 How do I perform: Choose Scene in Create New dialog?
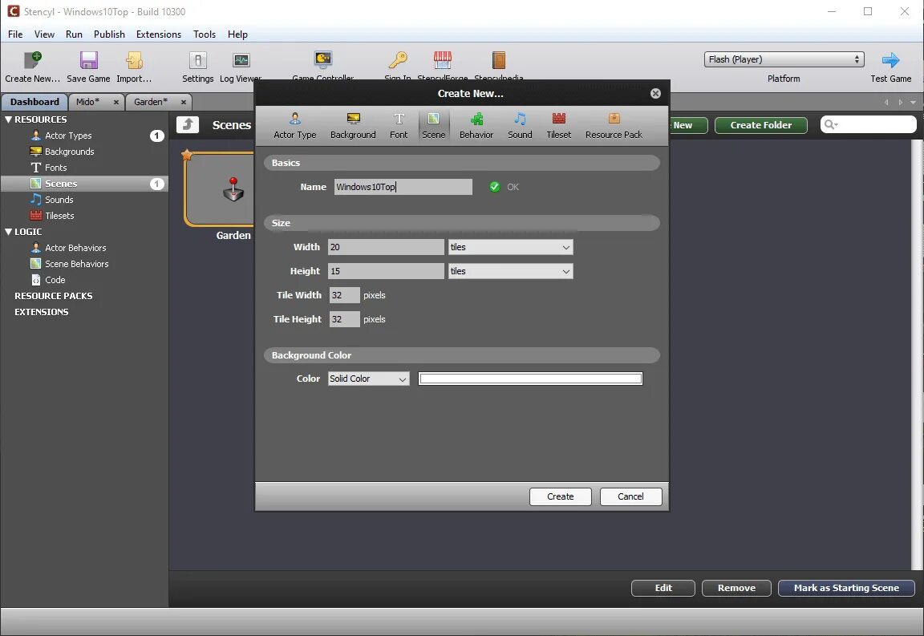pyautogui.click(x=434, y=126)
